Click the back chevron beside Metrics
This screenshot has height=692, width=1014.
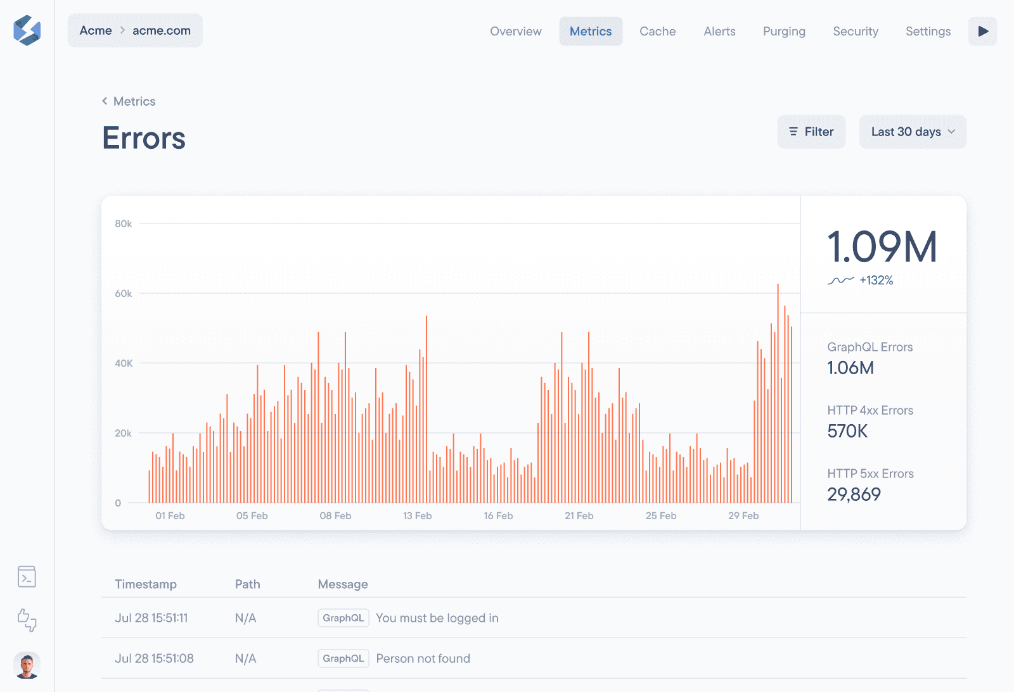pyautogui.click(x=105, y=101)
